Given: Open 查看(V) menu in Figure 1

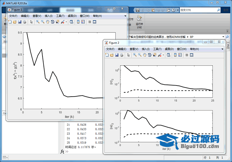Looking at the screenshot, I should [37, 16].
